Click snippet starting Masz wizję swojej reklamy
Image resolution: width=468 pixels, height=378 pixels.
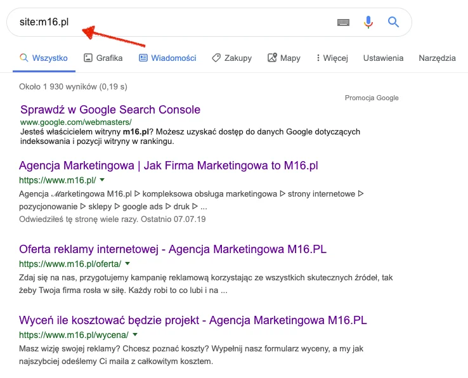pyautogui.click(x=191, y=355)
